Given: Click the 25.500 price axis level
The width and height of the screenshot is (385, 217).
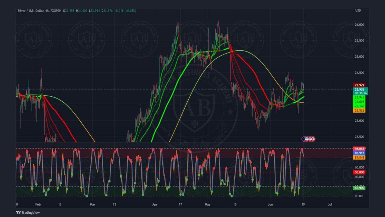Looking at the screenshot, I should [x=359, y=41].
